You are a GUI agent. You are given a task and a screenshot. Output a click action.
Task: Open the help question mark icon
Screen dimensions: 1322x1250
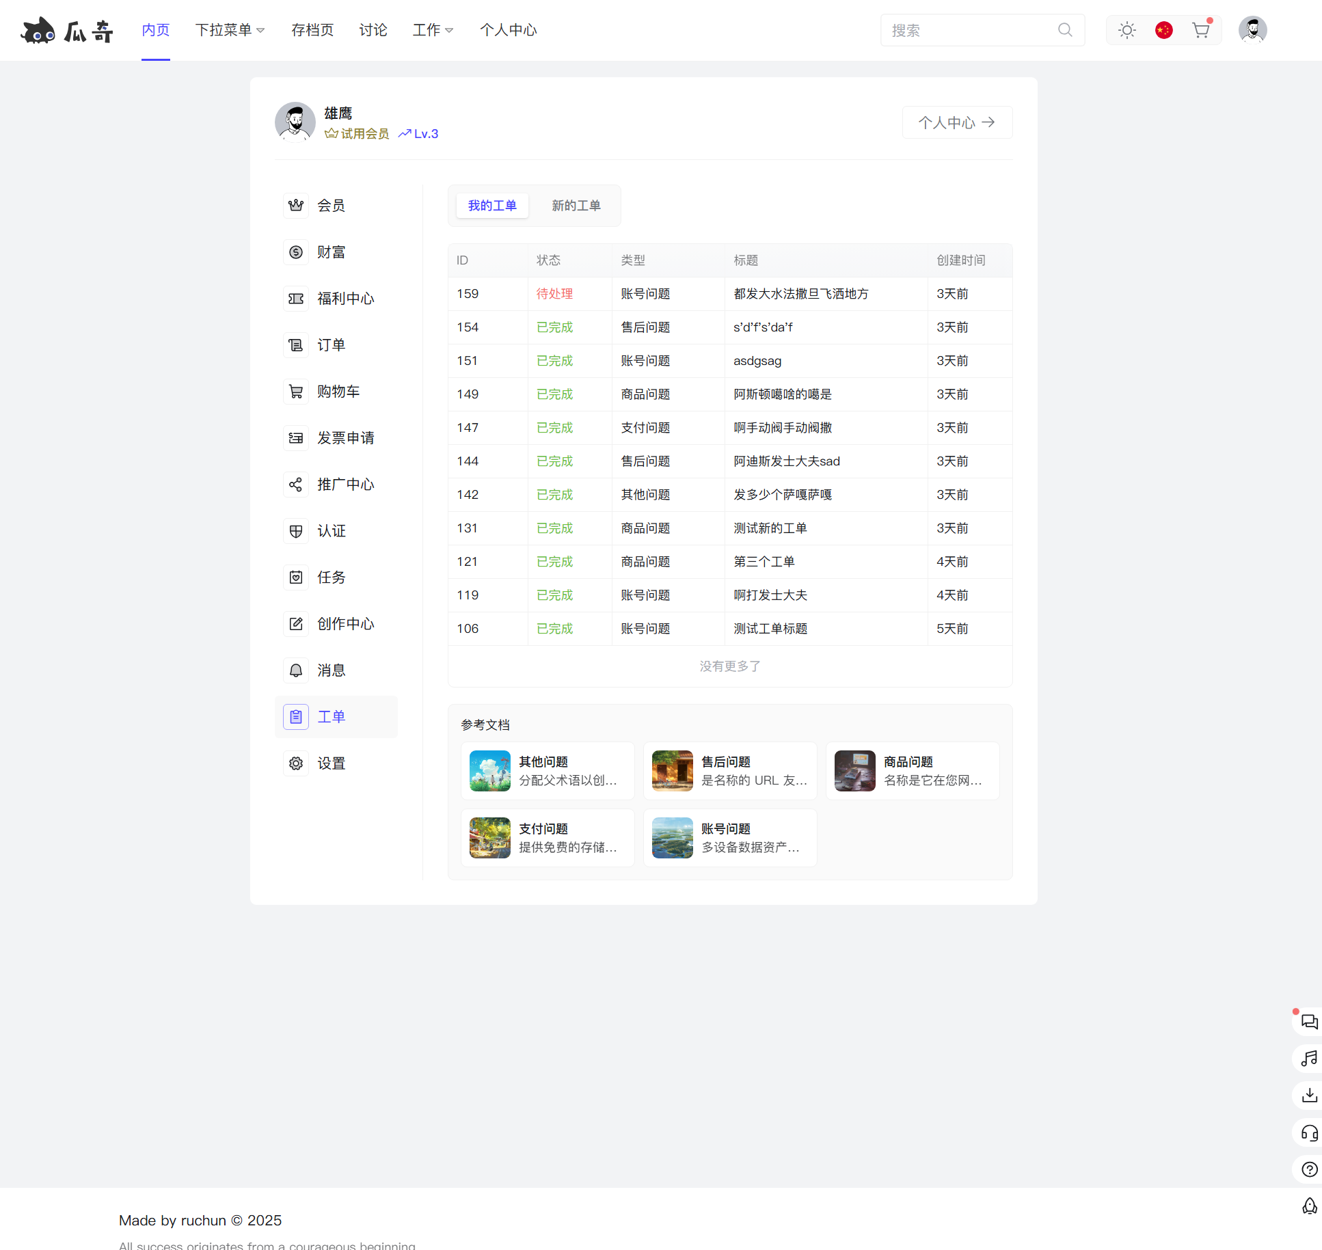click(x=1309, y=1169)
